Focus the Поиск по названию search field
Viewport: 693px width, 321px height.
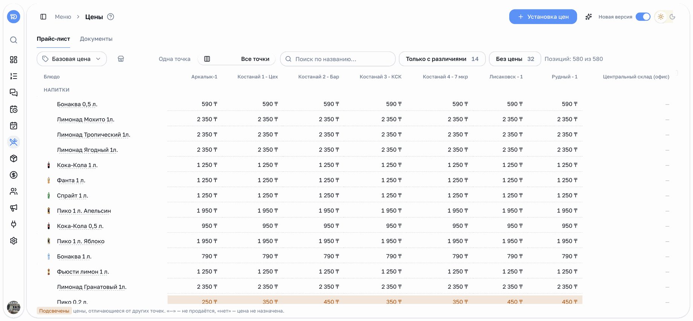click(x=338, y=59)
